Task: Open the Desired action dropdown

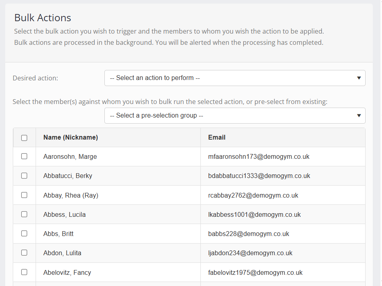Action: coord(235,78)
